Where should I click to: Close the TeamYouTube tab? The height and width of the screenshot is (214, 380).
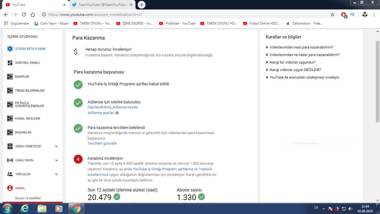[x=131, y=5]
